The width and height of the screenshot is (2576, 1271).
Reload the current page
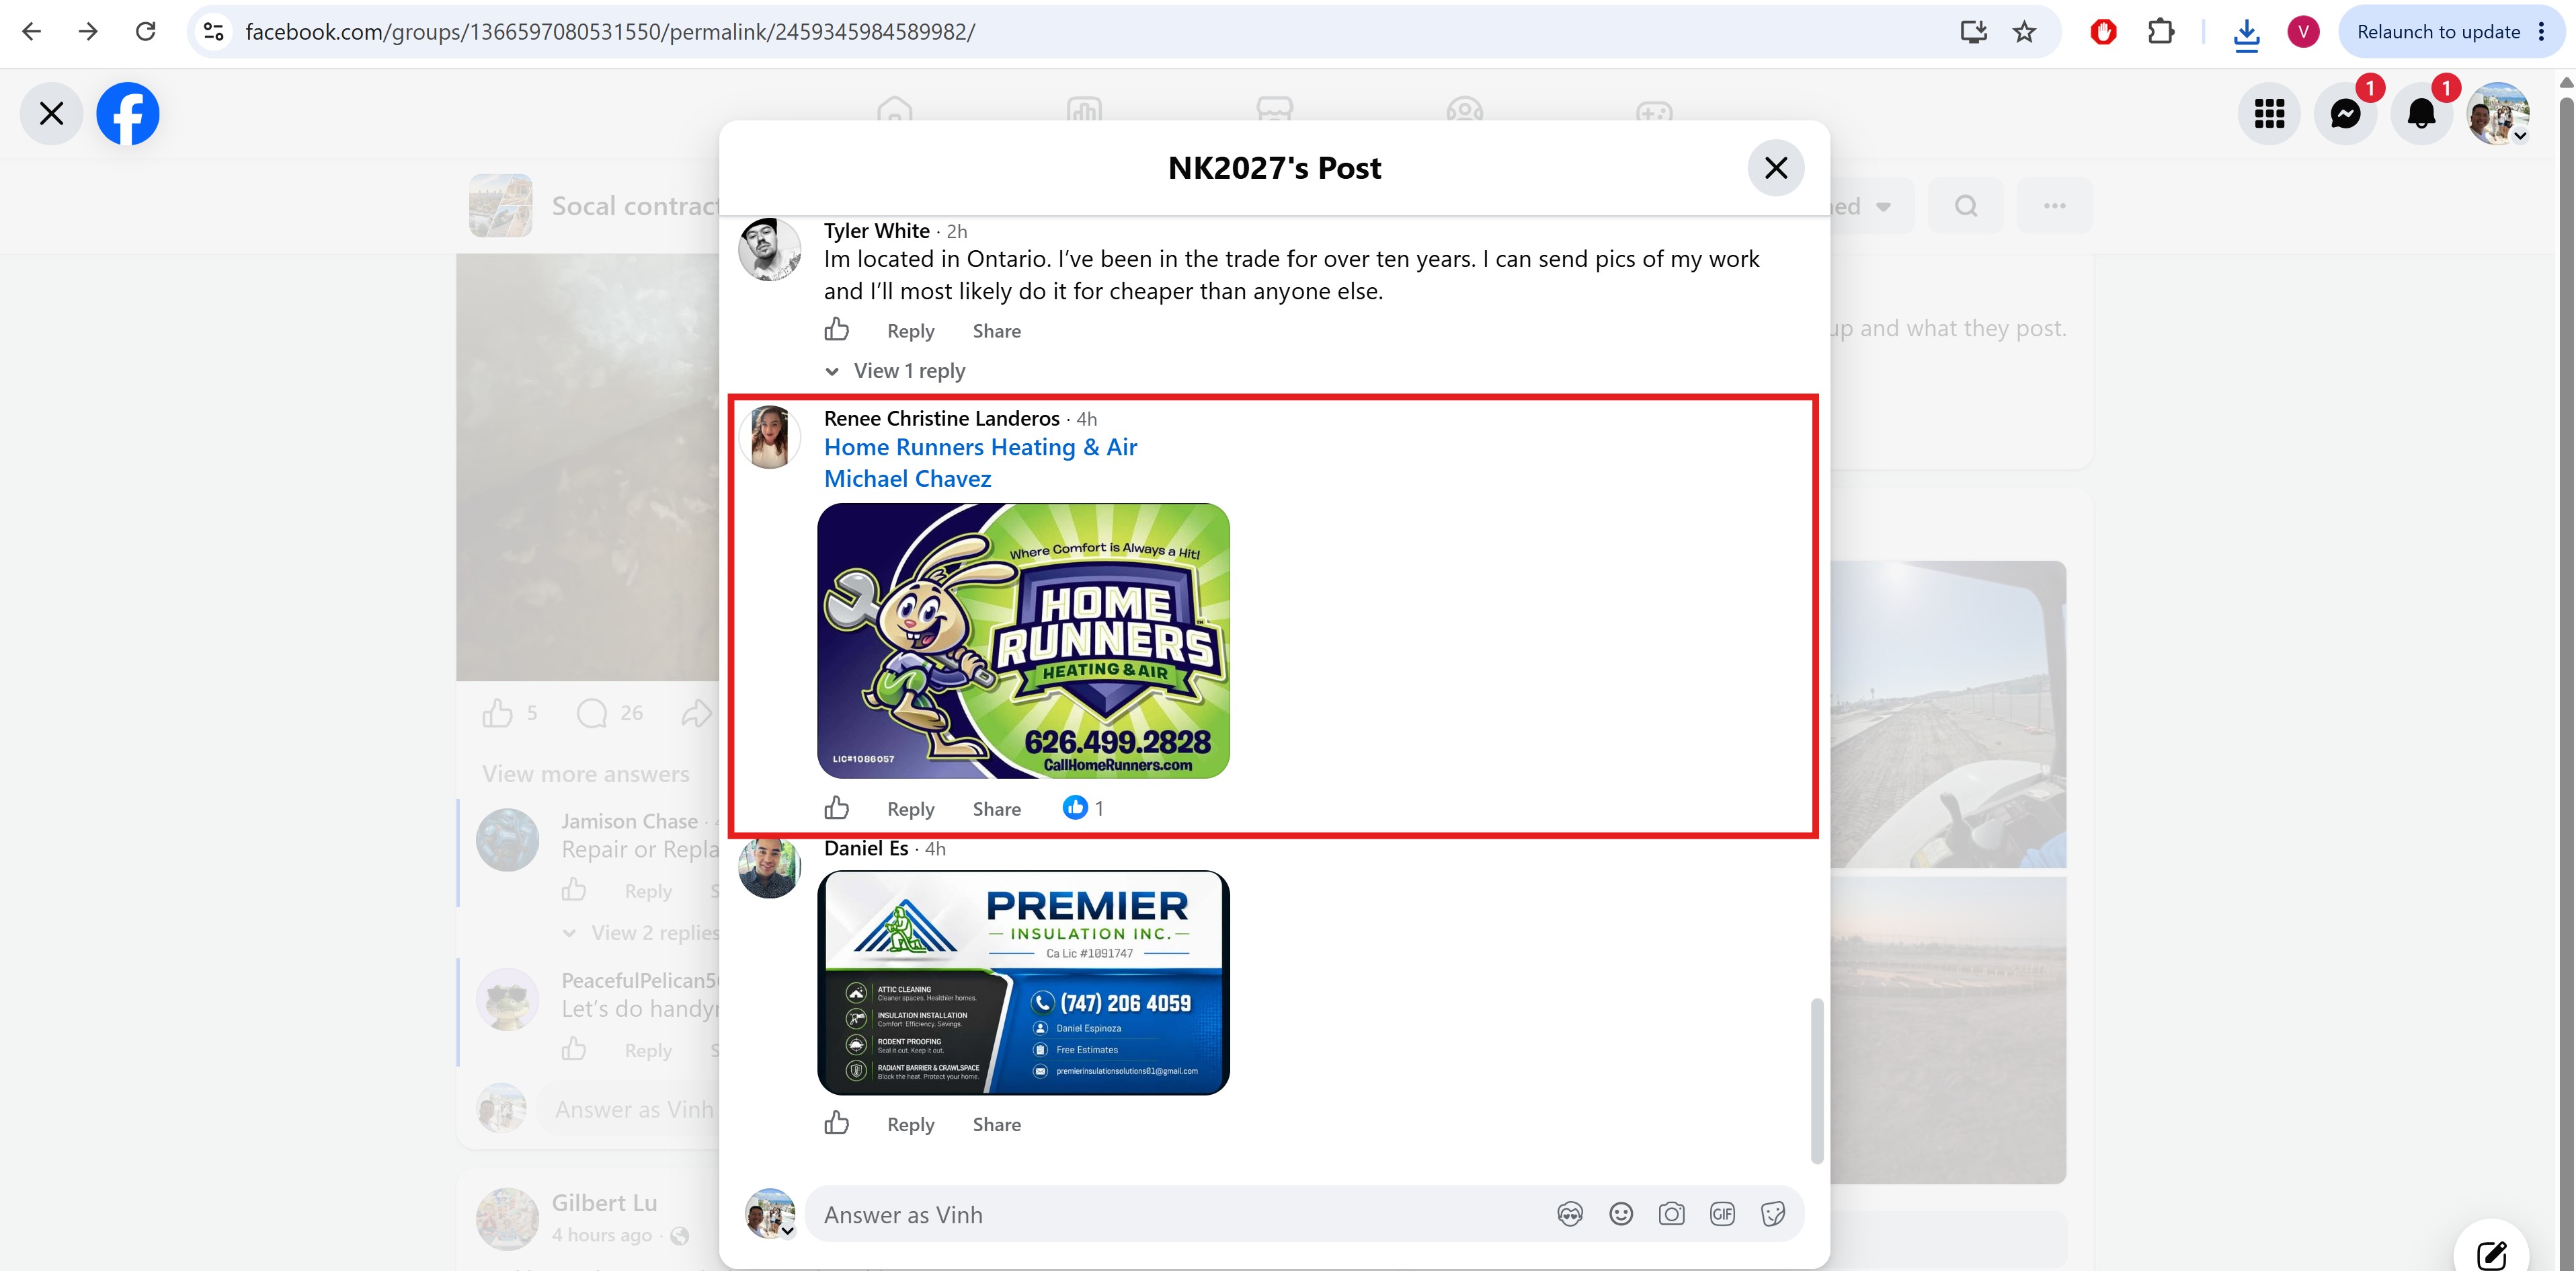(146, 32)
